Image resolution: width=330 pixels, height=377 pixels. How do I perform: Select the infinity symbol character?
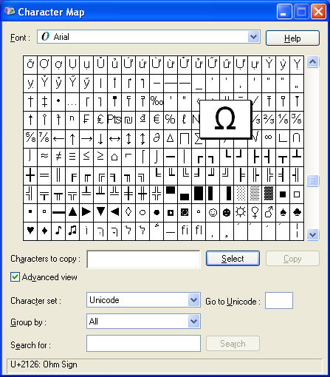269,139
